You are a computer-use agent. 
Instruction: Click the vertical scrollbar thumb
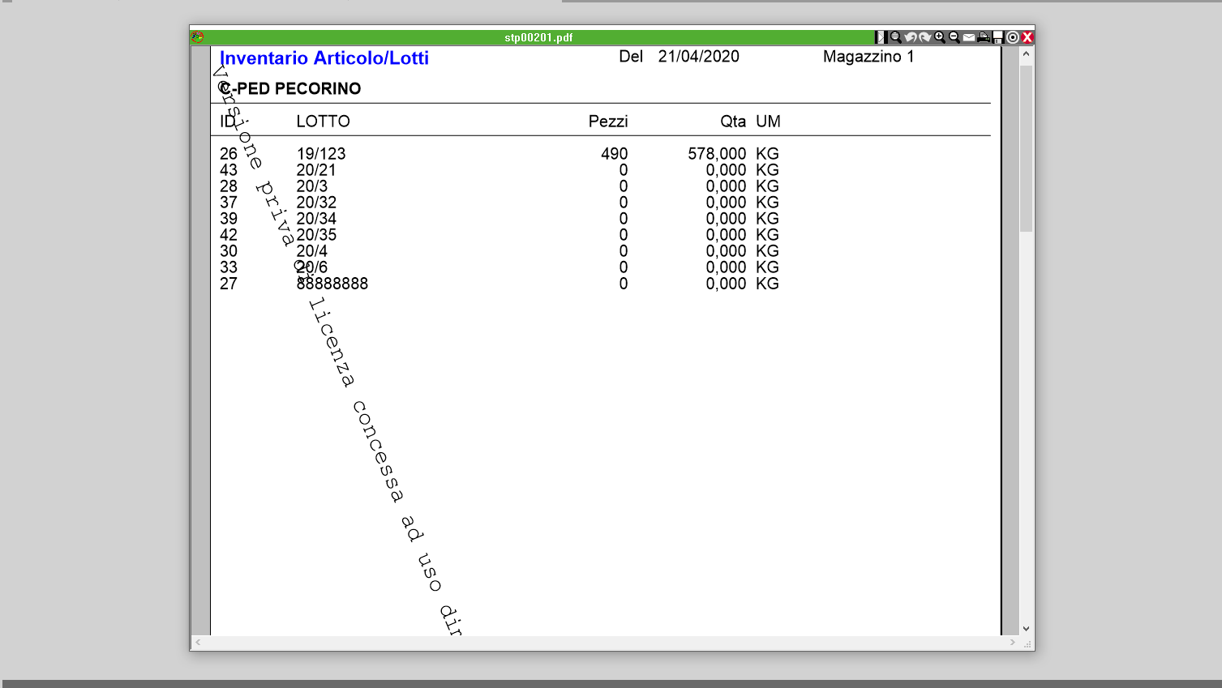[x=1026, y=148]
